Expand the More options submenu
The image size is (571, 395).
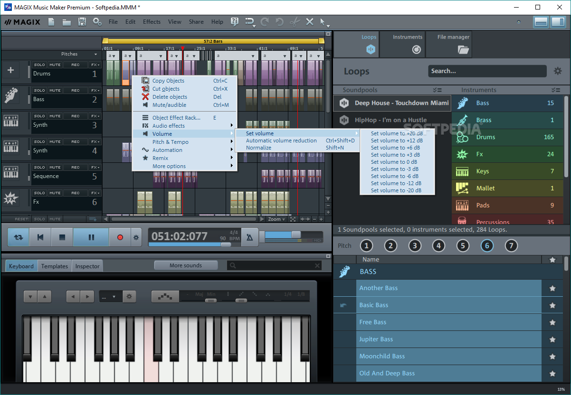tap(184, 166)
